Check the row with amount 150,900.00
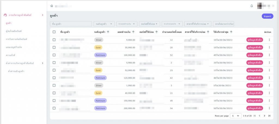Image resolution: width=279 pixels, height=124 pixels. click(54, 101)
